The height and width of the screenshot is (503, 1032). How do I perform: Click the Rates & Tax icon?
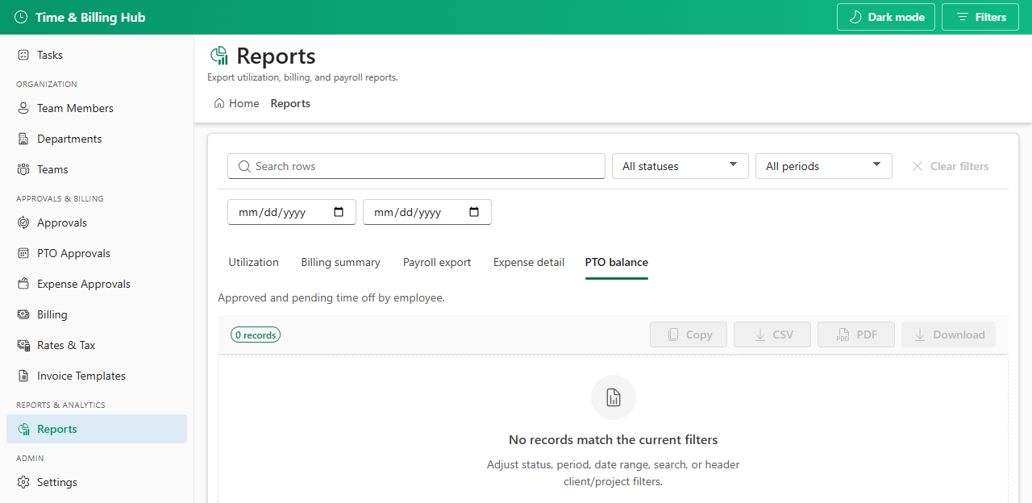click(x=23, y=345)
